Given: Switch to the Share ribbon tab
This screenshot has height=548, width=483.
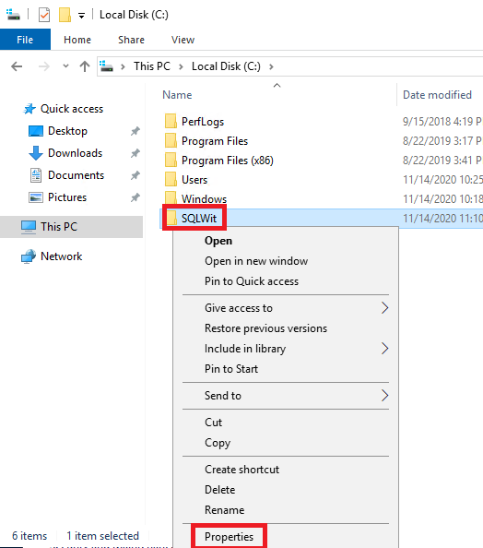Looking at the screenshot, I should point(131,40).
